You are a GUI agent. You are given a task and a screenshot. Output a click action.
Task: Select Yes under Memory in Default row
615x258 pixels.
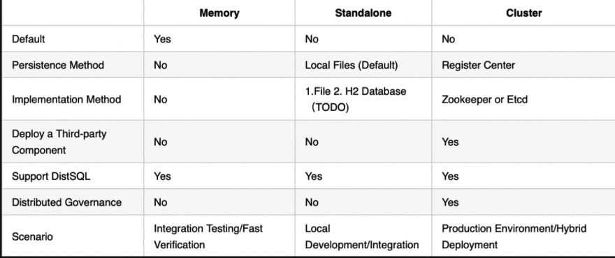tap(162, 39)
